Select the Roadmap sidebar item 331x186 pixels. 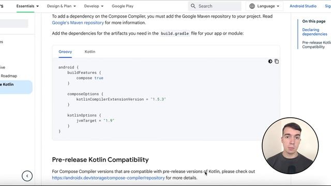coord(9,76)
